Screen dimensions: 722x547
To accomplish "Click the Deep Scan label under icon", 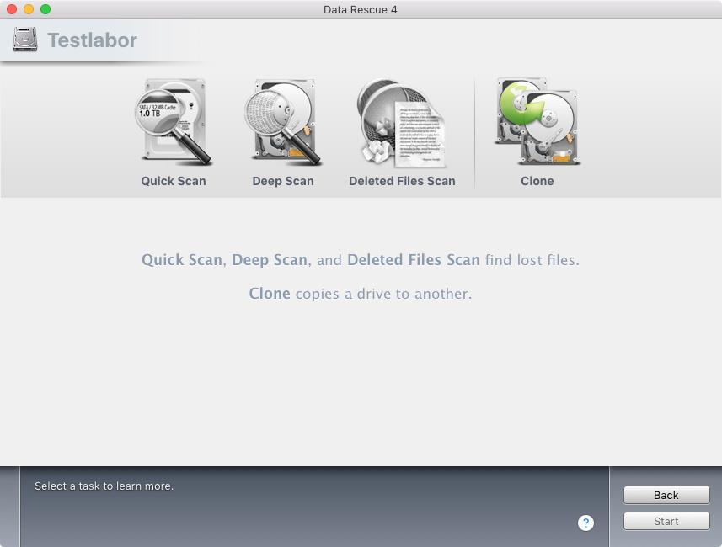I will click(283, 181).
